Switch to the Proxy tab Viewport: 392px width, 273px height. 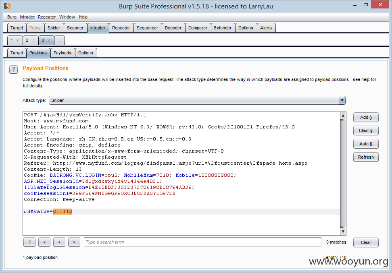click(x=35, y=28)
